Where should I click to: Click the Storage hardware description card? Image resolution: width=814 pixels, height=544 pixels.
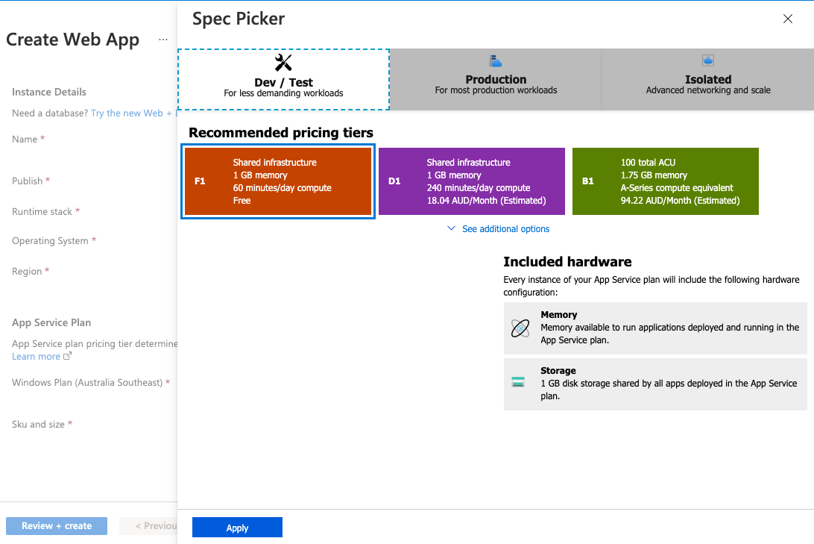pos(655,384)
